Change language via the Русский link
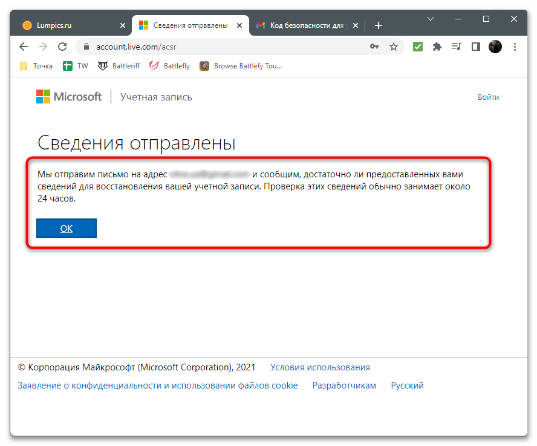This screenshot has width=537, height=446. click(407, 385)
